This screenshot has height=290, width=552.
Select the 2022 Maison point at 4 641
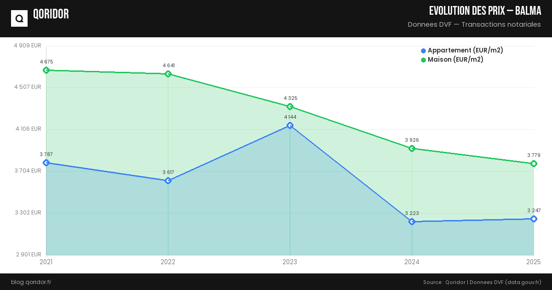[x=168, y=74]
